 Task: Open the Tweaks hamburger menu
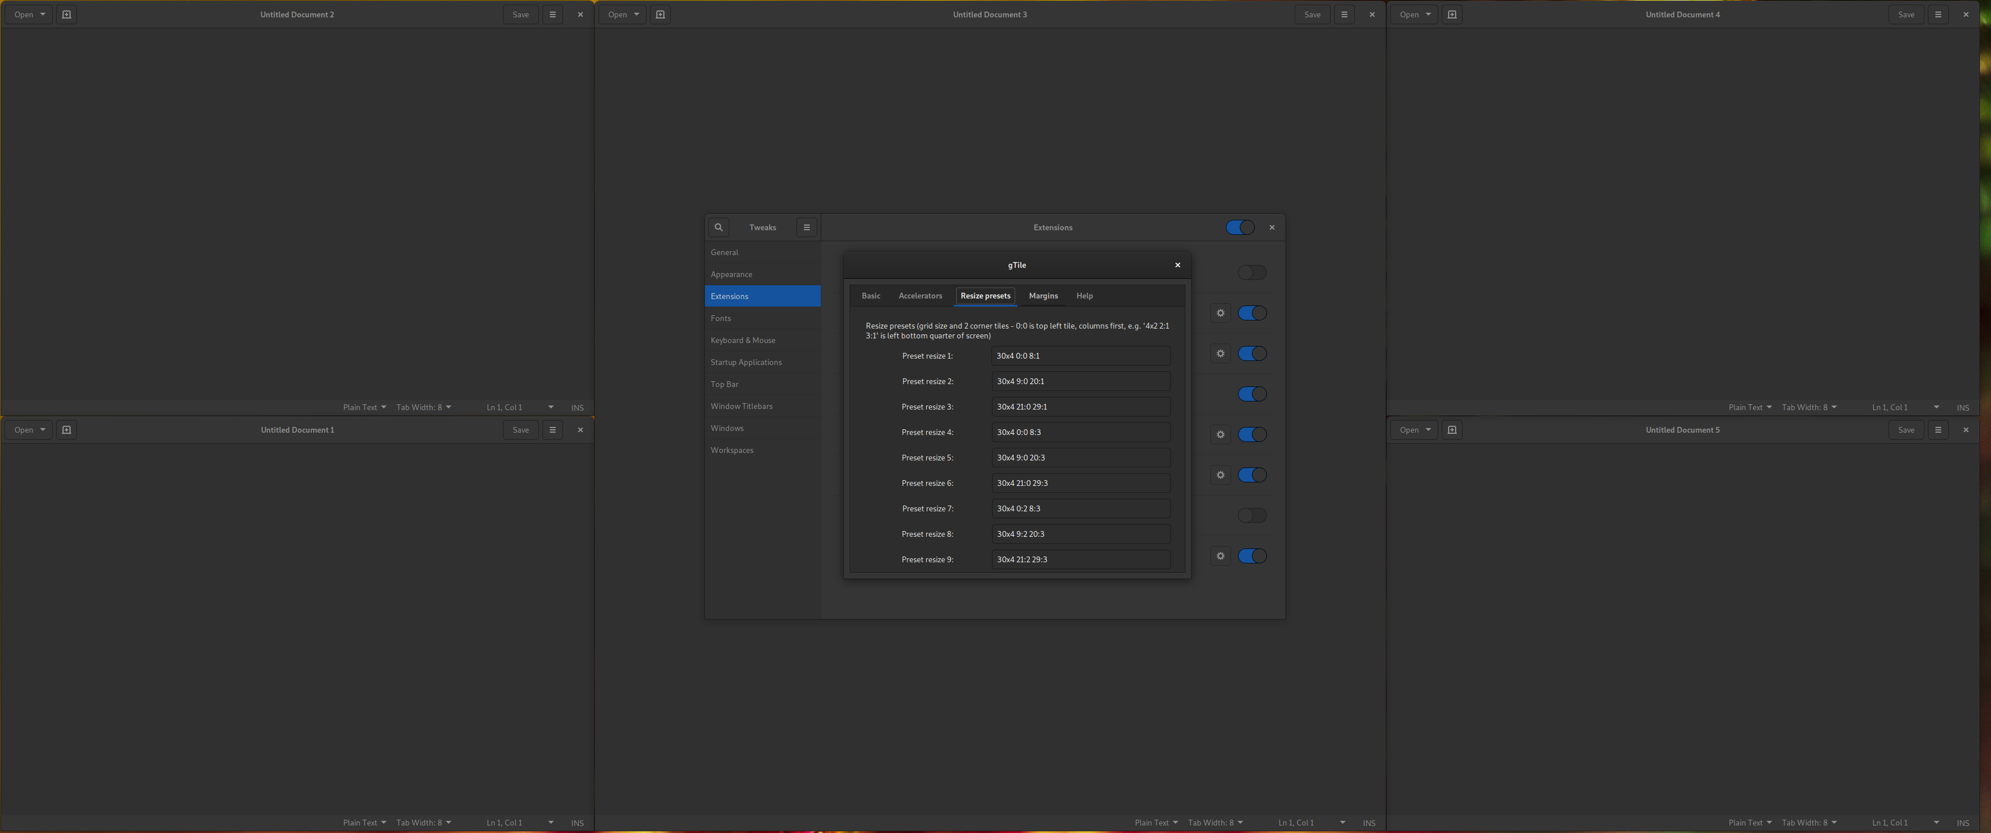[x=806, y=227]
